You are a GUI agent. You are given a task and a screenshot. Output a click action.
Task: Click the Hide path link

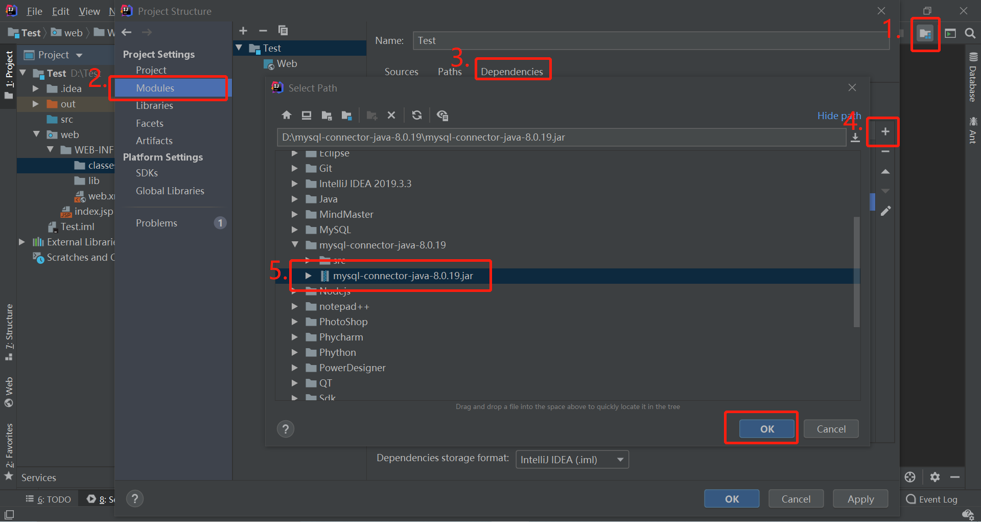839,116
